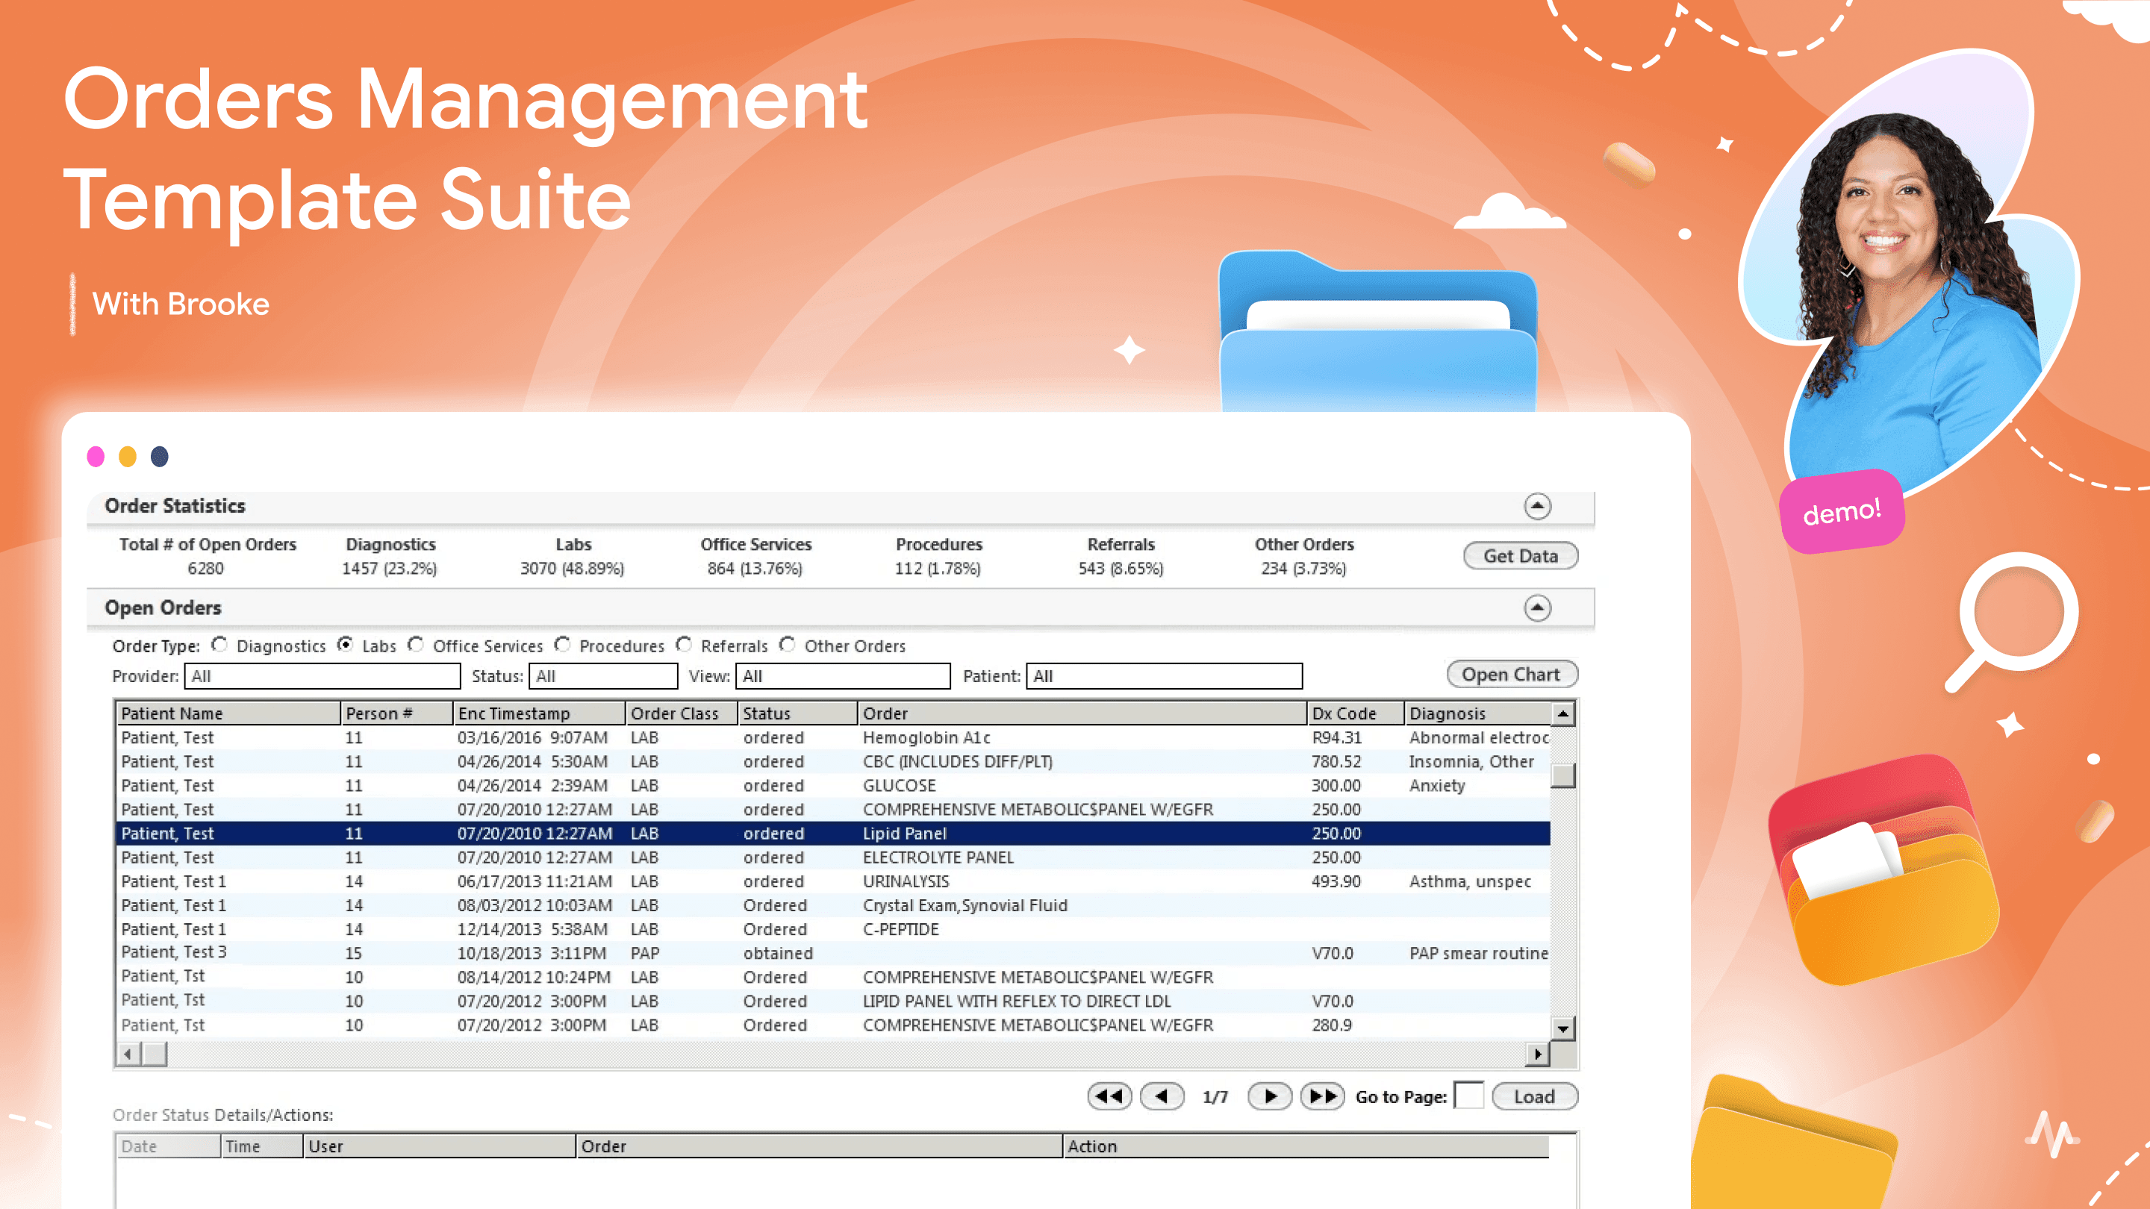Click the vertical scrollbar thumb

pos(1562,775)
